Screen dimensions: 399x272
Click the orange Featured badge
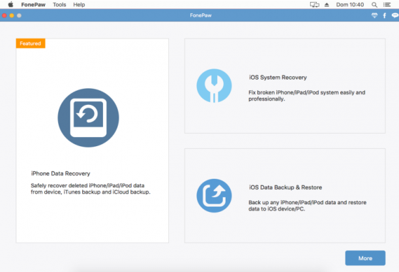pos(31,43)
